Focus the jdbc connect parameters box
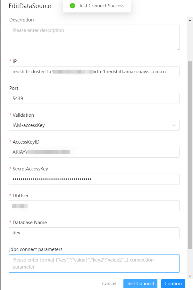 tap(94, 263)
